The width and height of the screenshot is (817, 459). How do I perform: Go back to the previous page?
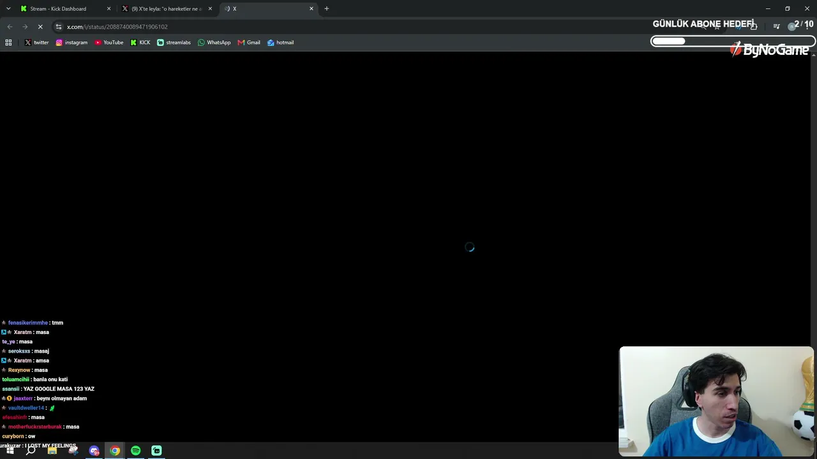click(10, 27)
